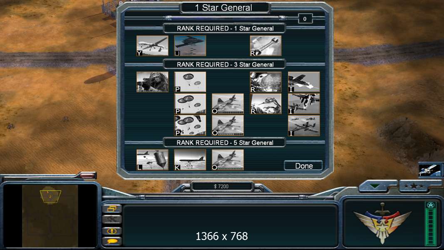This screenshot has height=250, width=444.
Task: Choose the third Paradrop level icon
Action: tap(190, 125)
